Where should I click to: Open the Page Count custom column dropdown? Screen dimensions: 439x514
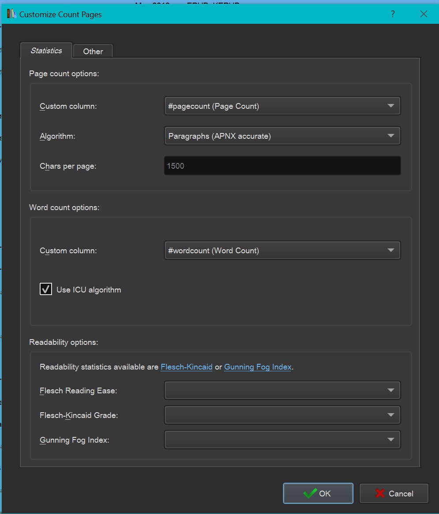[282, 106]
